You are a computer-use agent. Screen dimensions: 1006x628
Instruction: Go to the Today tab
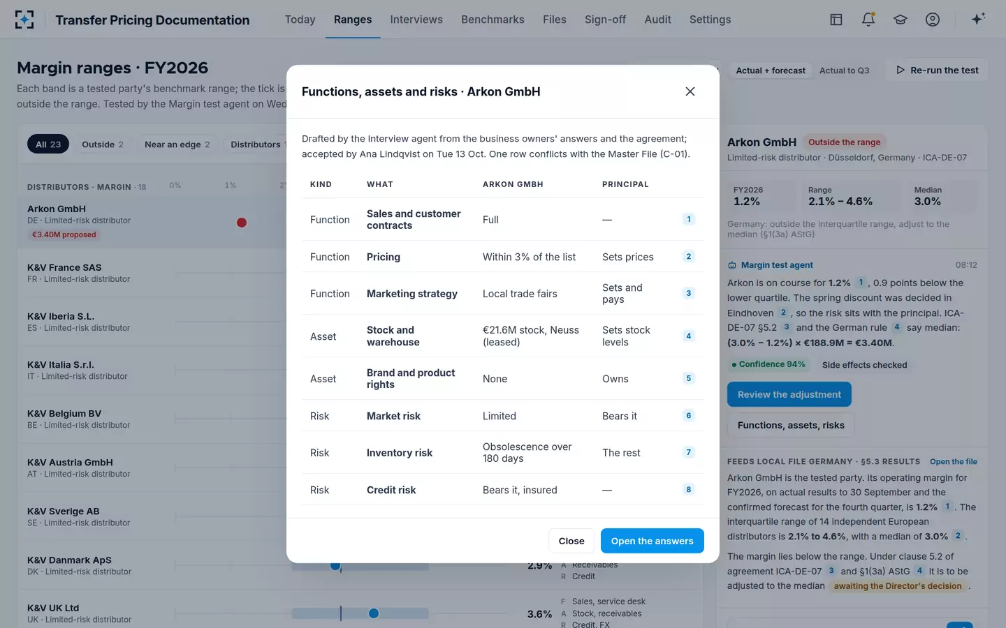click(300, 20)
